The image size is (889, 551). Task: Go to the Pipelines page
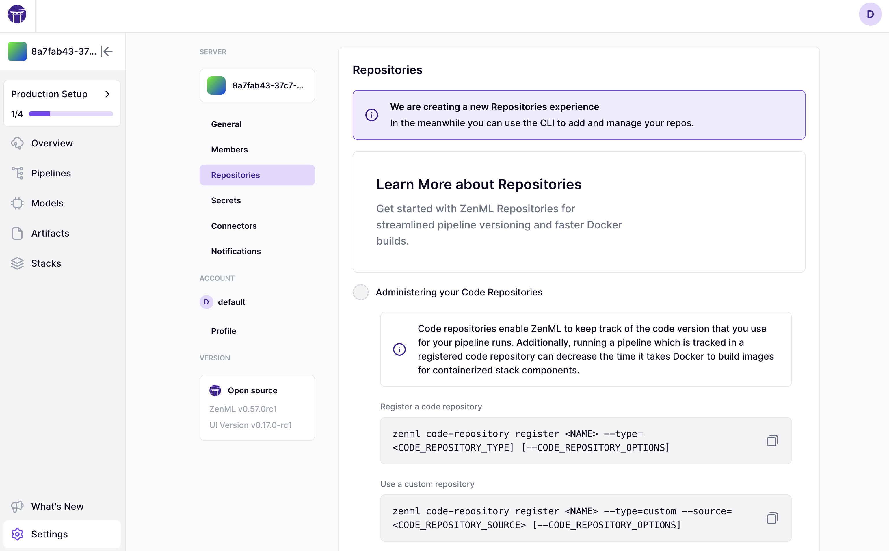[51, 173]
